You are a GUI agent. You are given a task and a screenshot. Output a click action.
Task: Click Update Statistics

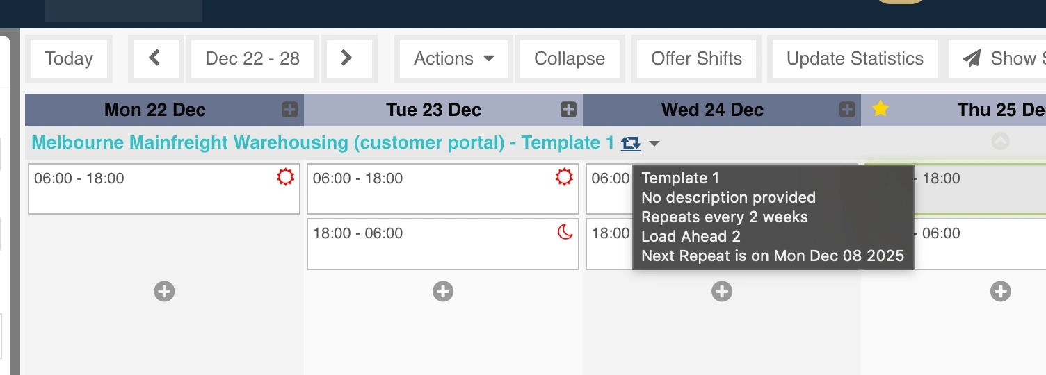[x=855, y=58]
